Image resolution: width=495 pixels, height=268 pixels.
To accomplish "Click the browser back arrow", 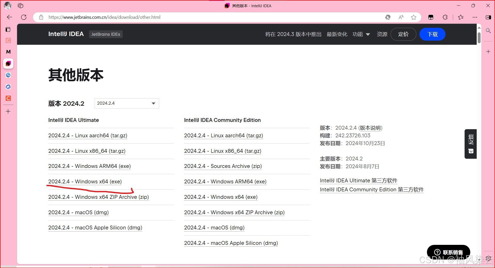I will pyautogui.click(x=10, y=17).
